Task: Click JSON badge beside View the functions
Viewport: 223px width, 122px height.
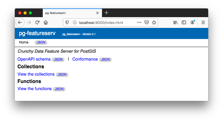Action: 59,89
